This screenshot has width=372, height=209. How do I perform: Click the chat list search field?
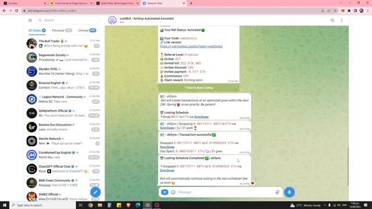(69, 20)
